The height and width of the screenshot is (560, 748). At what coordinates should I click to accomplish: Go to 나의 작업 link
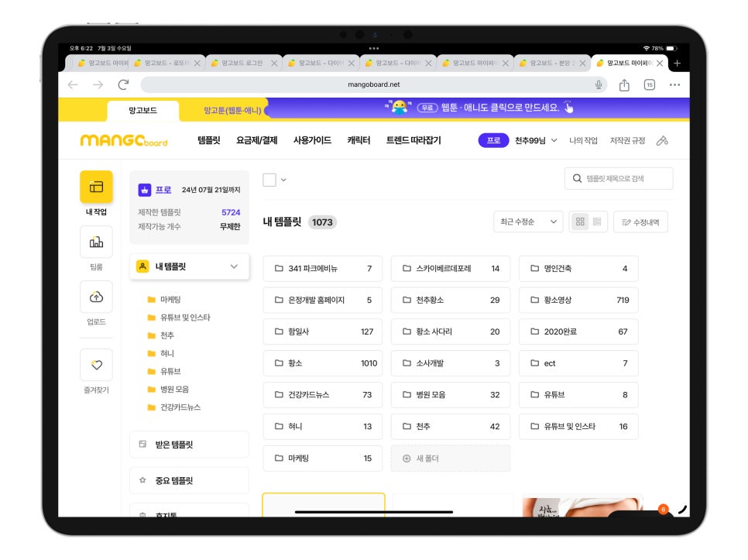point(583,140)
